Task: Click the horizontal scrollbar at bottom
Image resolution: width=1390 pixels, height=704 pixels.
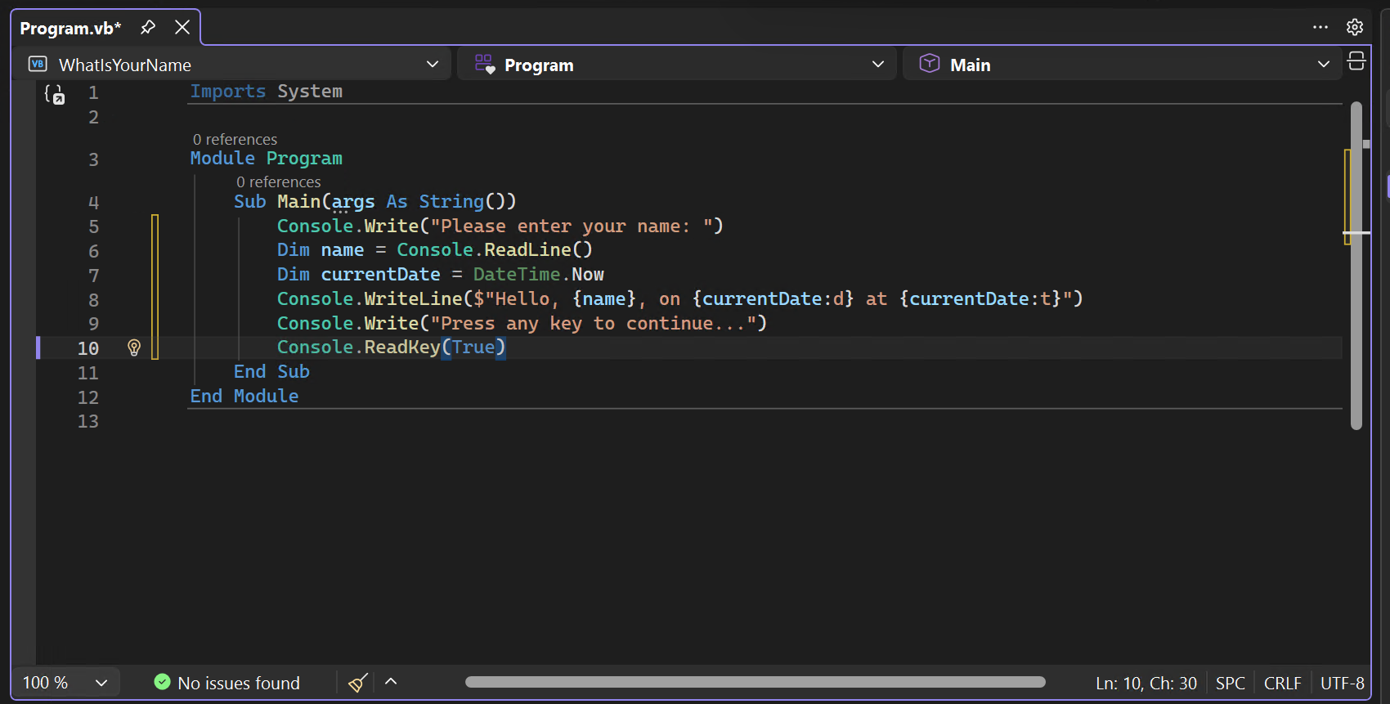Action: pyautogui.click(x=755, y=682)
